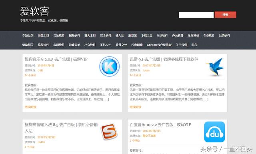Viewport: 256px width, 154px height.
Task: Open the 驱动相关 menu item
Action: pyautogui.click(x=28, y=45)
